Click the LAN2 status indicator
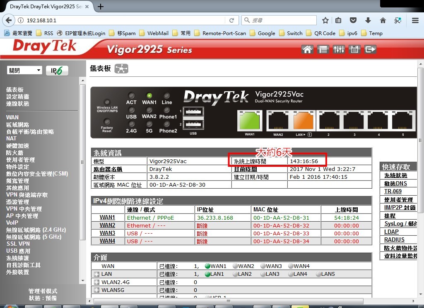This screenshot has width=424, height=308. click(235, 274)
